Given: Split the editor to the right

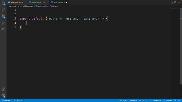Looking at the screenshot, I should tap(175, 3).
